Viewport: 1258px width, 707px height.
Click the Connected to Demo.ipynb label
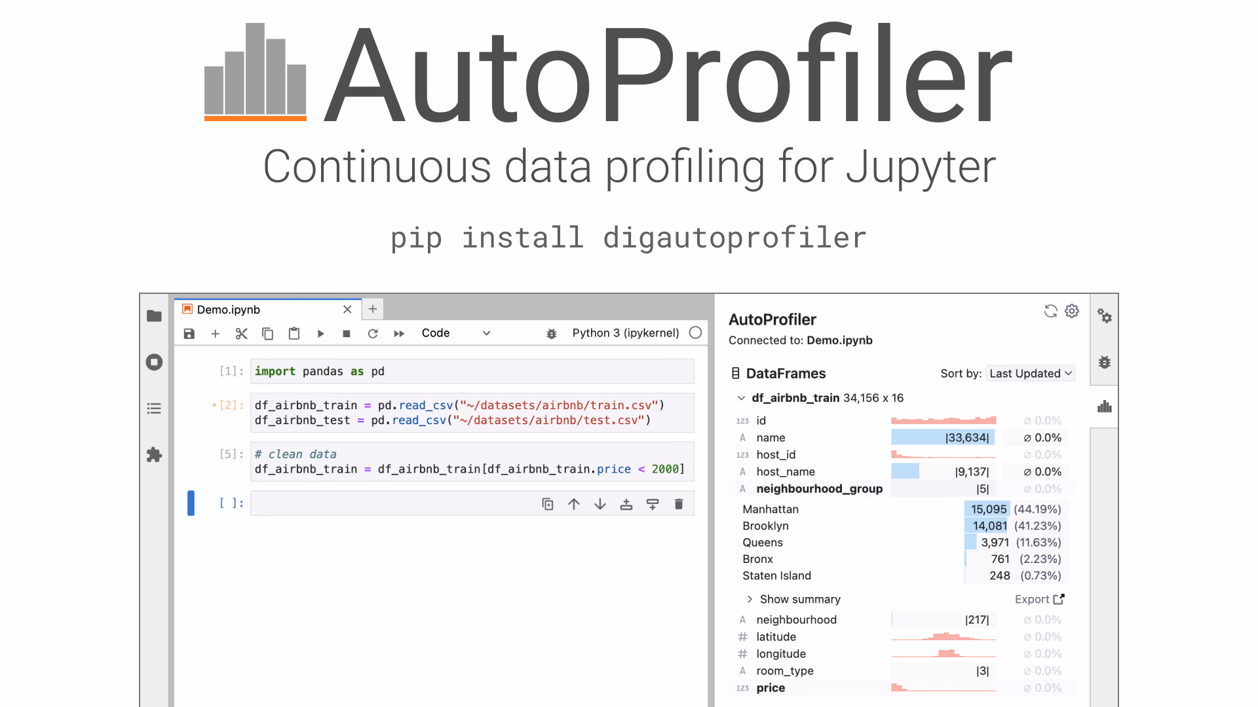tap(801, 340)
